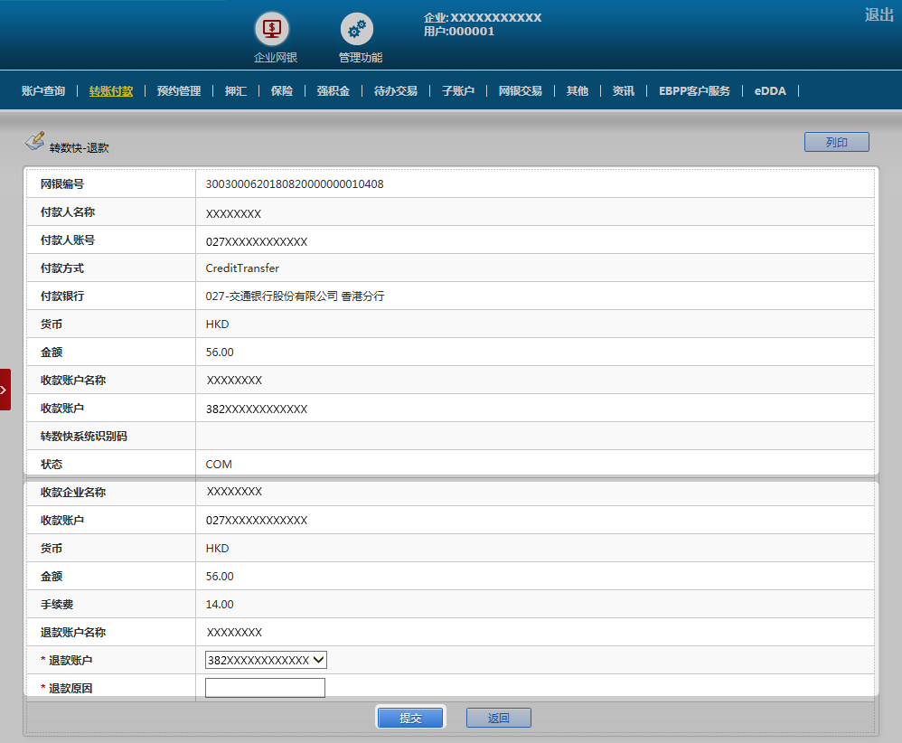This screenshot has width=902, height=743.
Task: Open the 账户查询 menu
Action: (x=43, y=90)
